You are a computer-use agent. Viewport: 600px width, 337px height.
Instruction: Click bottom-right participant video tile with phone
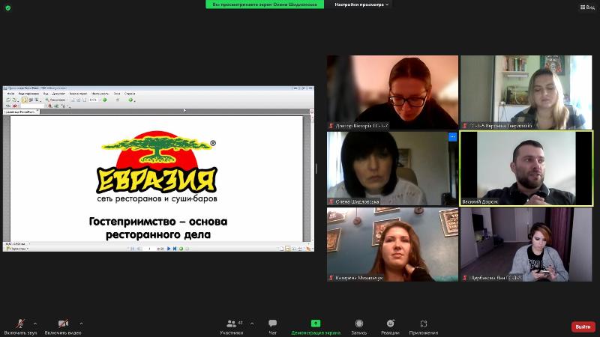(x=526, y=245)
